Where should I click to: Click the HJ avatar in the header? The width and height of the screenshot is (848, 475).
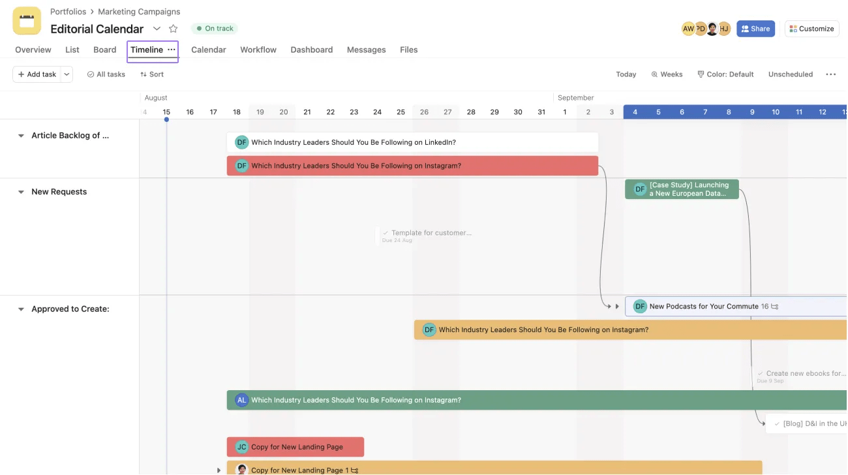tap(724, 29)
